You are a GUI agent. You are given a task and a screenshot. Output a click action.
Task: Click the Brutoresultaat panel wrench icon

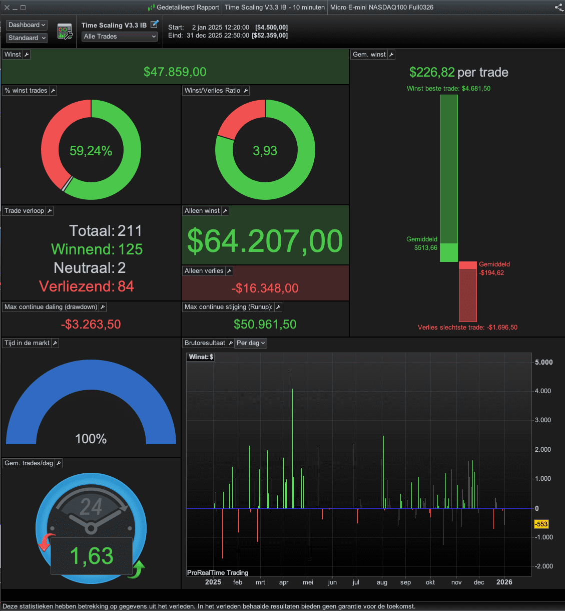[x=231, y=343]
